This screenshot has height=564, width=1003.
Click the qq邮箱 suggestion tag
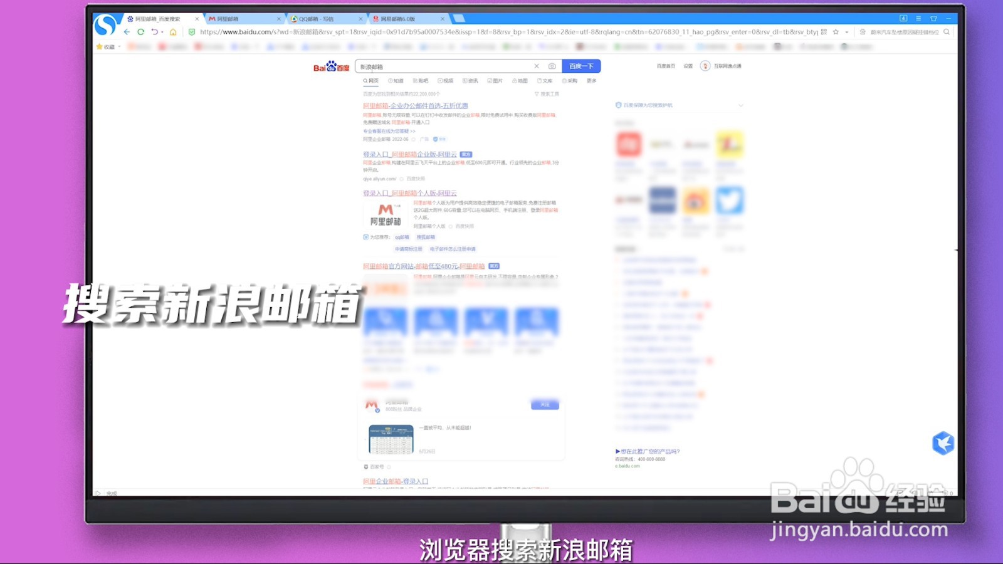click(402, 238)
